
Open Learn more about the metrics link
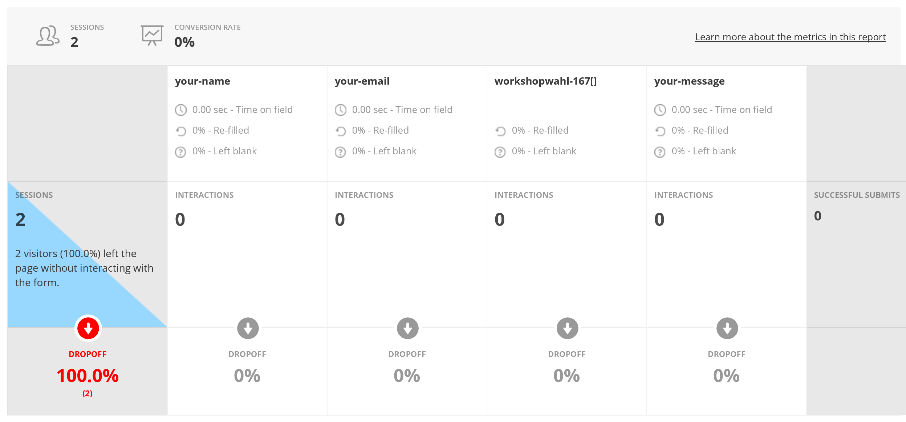click(790, 37)
